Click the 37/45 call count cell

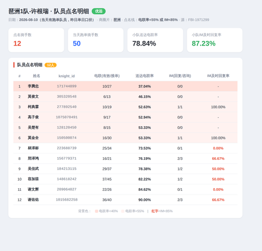pyautogui.click(x=107, y=179)
